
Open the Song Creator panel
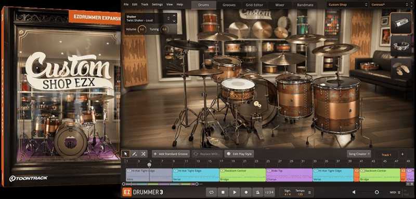pyautogui.click(x=359, y=154)
